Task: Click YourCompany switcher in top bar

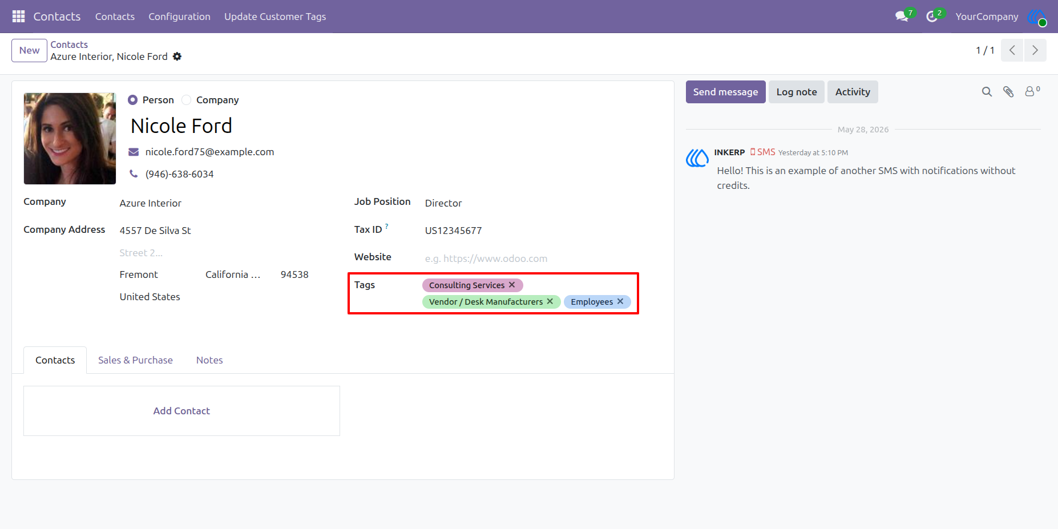Action: click(987, 17)
